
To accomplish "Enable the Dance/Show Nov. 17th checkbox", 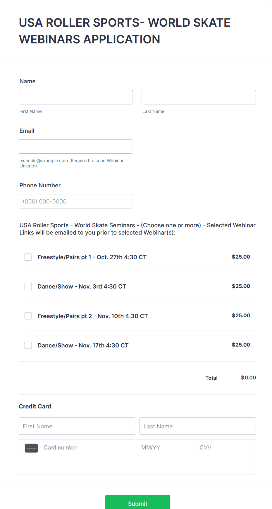I will 28,345.
